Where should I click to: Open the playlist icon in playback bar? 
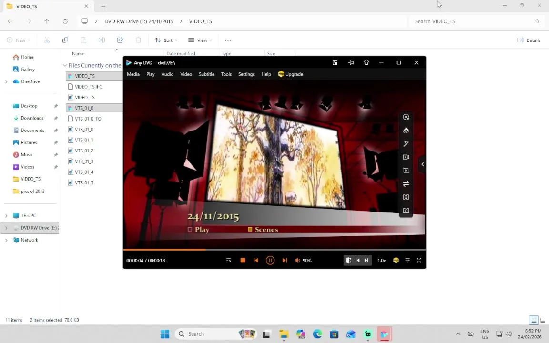coord(229,261)
